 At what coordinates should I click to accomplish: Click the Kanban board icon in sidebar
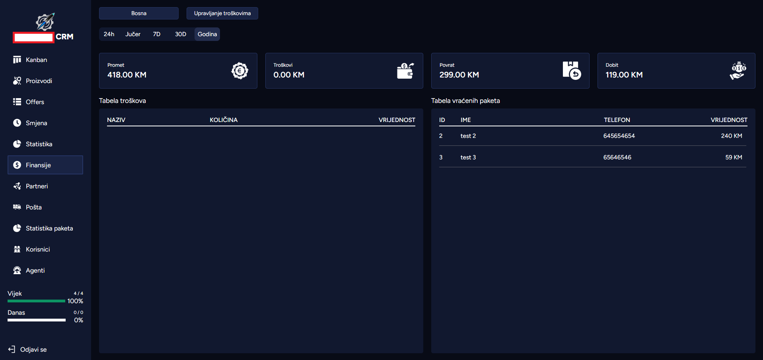click(17, 60)
